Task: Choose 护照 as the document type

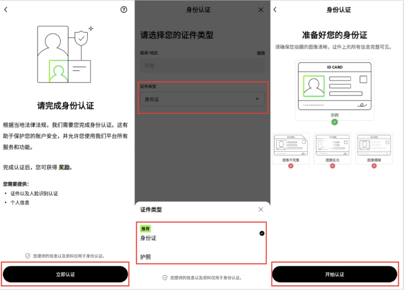Action: (x=146, y=257)
